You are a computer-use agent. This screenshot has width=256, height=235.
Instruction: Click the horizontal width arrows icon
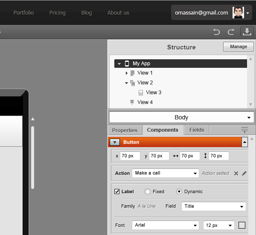pyautogui.click(x=176, y=156)
